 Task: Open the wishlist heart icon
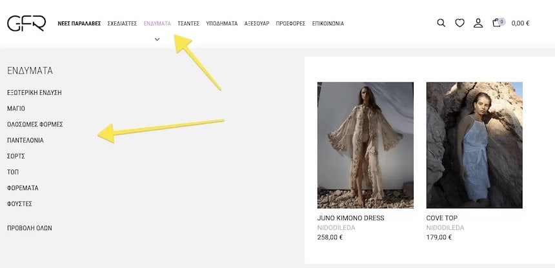(459, 23)
